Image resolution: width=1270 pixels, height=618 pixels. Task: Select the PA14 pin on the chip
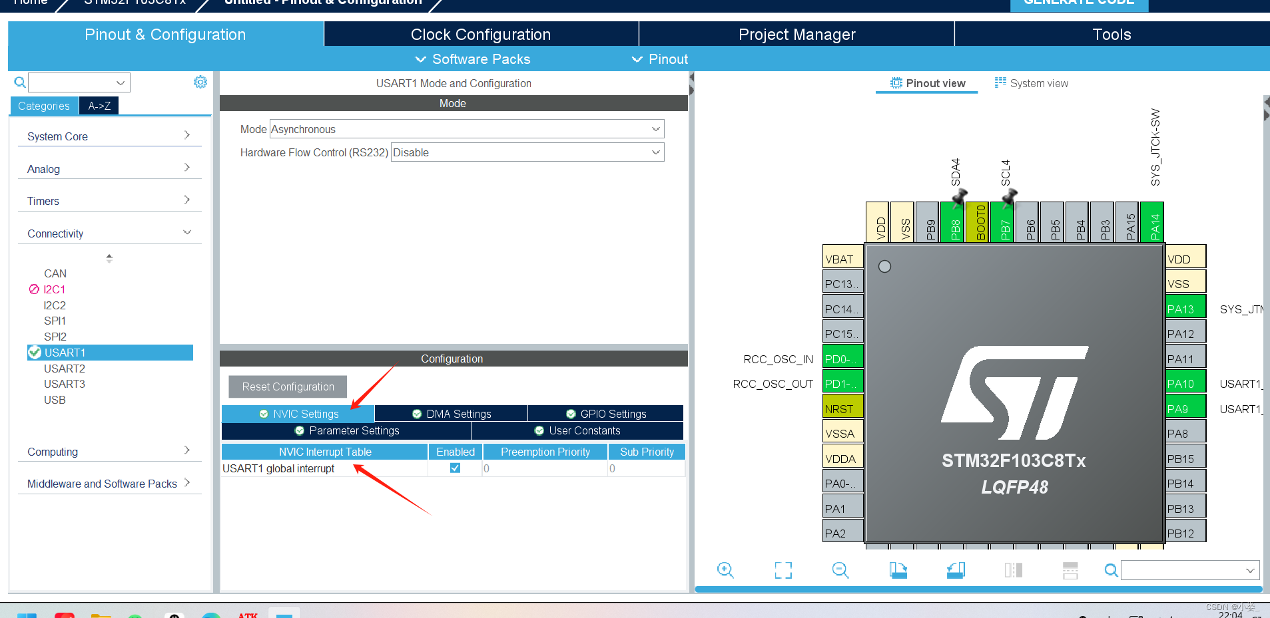pyautogui.click(x=1152, y=222)
